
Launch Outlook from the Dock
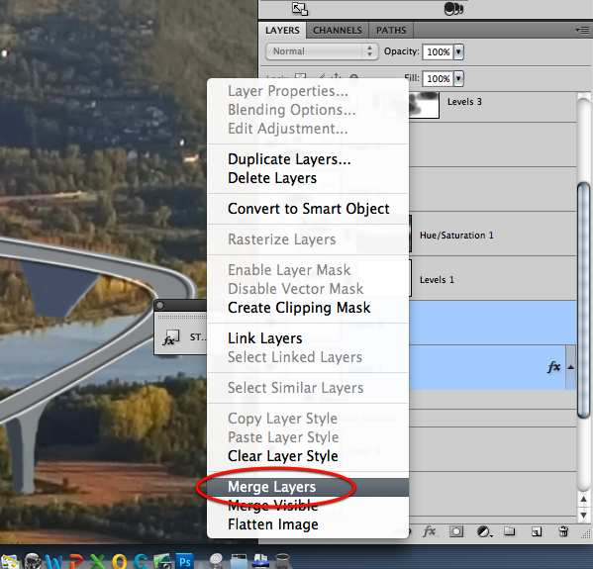click(119, 561)
